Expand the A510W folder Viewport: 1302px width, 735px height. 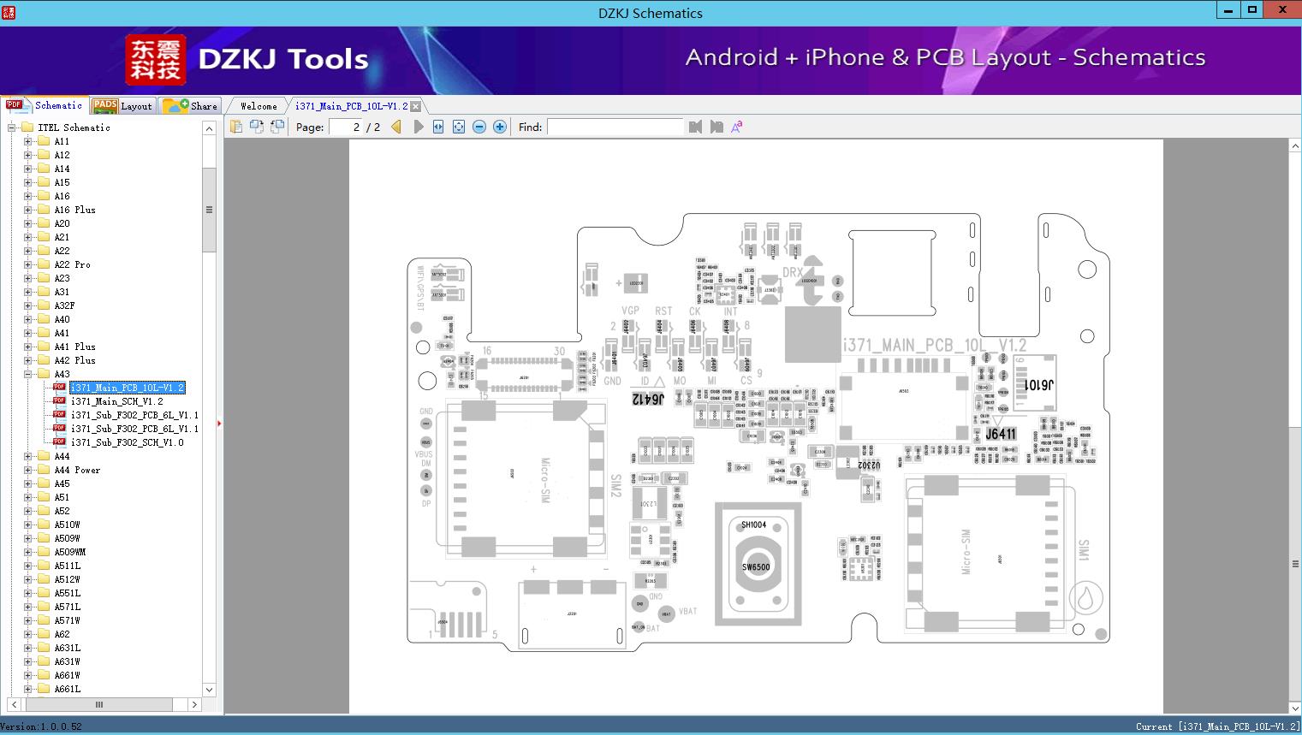[x=27, y=525]
